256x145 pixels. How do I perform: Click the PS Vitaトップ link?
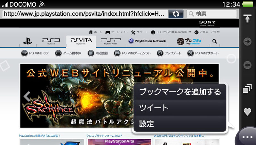coord(35,53)
